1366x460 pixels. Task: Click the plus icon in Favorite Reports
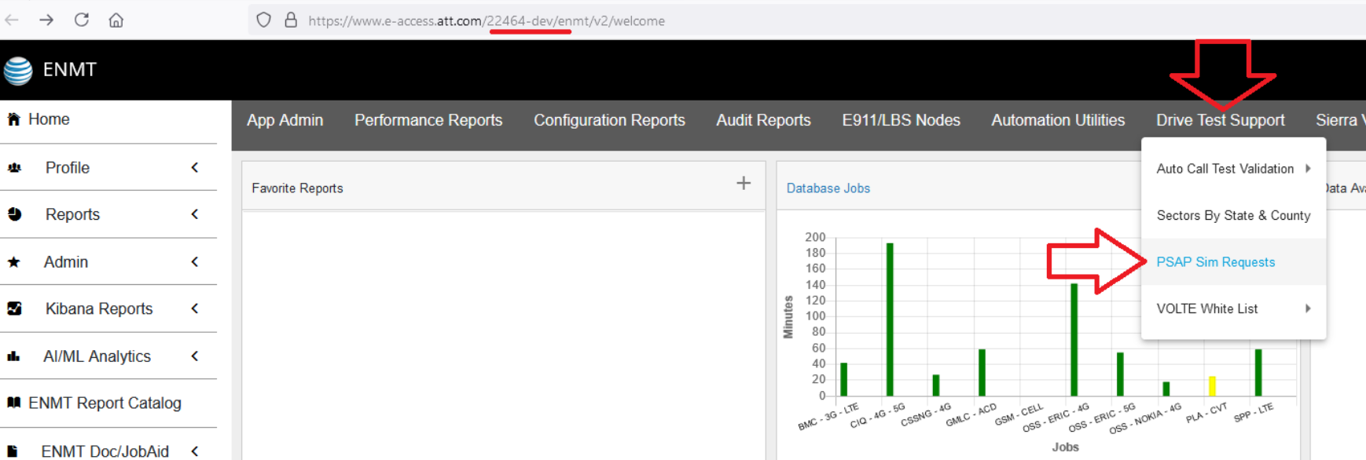click(x=744, y=184)
